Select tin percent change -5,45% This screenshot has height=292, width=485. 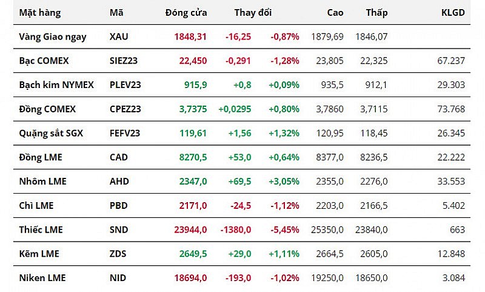(285, 229)
